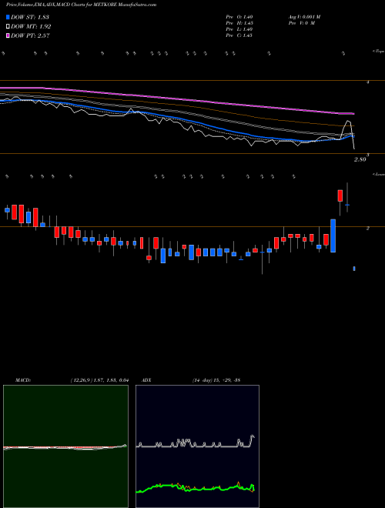Click the purple DOW PT legend swatch
Screen dimensions: 385x508
[x=8, y=36]
